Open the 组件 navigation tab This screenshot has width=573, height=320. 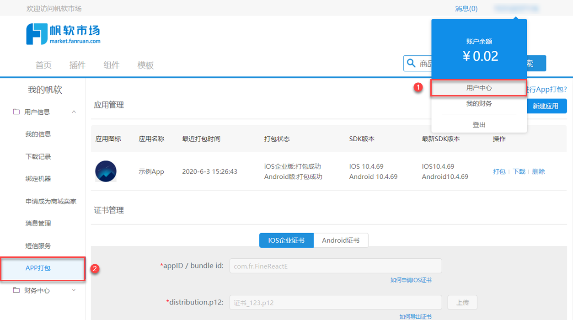(x=112, y=65)
